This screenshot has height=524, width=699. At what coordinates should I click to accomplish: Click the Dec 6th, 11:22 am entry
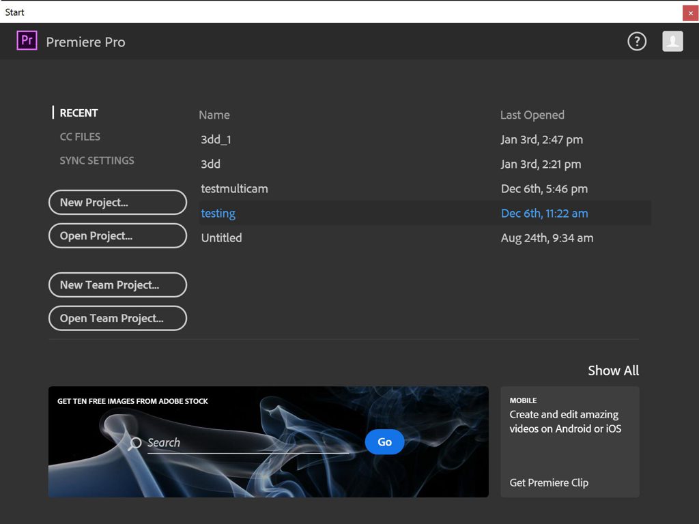(544, 214)
